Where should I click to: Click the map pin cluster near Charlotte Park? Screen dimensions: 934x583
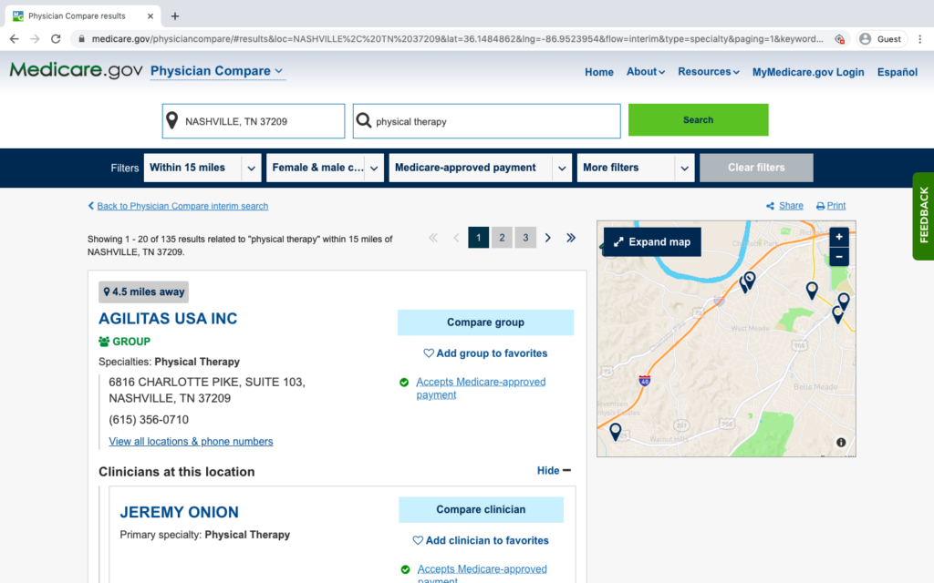tap(748, 281)
